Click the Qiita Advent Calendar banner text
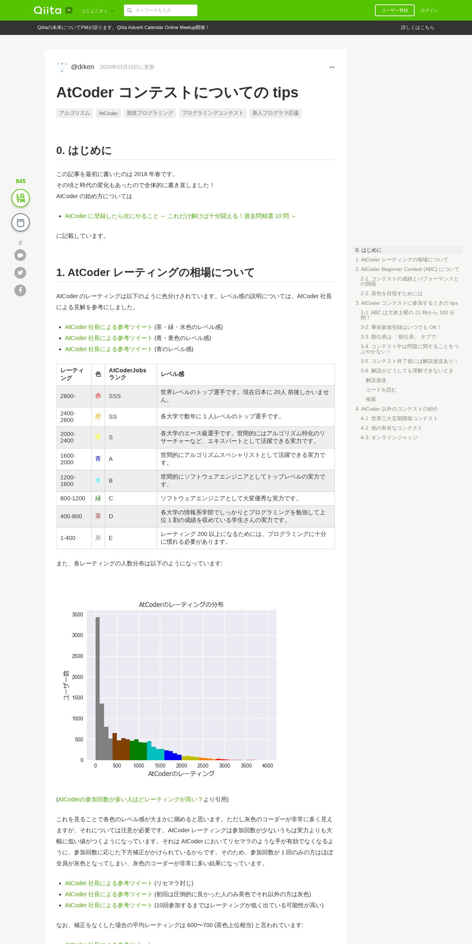472x944 pixels. tap(123, 28)
